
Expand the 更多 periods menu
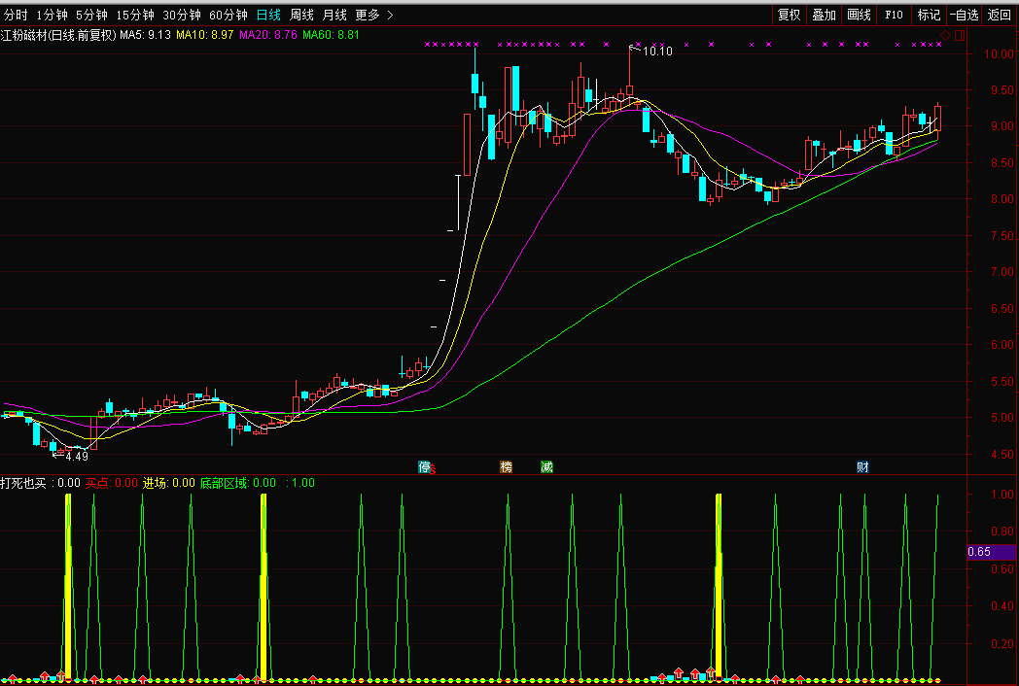click(374, 15)
